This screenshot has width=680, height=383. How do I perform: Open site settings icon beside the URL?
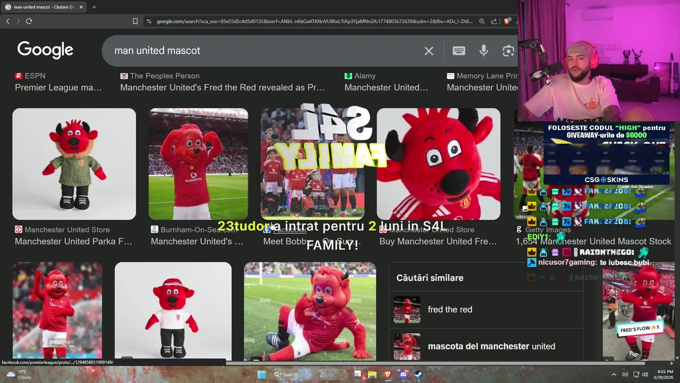pos(149,21)
